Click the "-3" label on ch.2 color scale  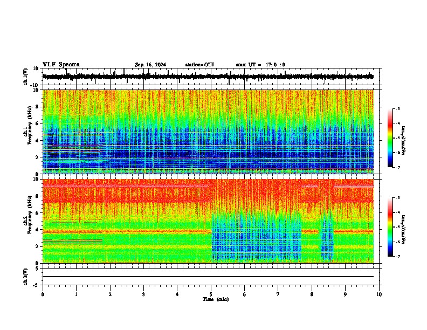(398, 198)
